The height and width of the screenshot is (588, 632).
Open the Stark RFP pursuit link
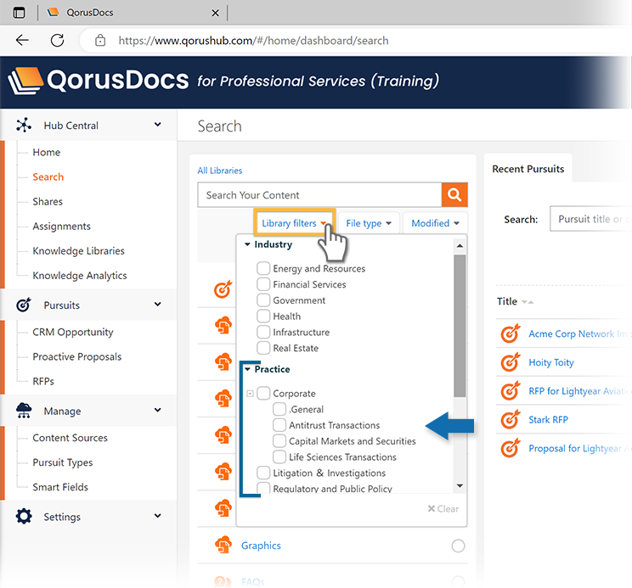[548, 419]
